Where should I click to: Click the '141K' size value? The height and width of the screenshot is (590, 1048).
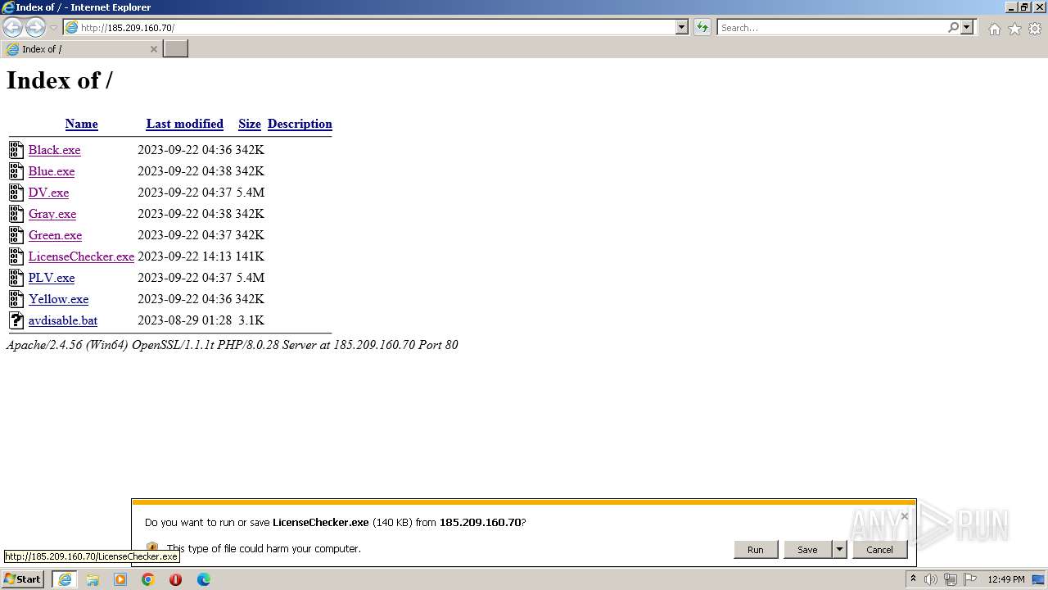point(250,256)
